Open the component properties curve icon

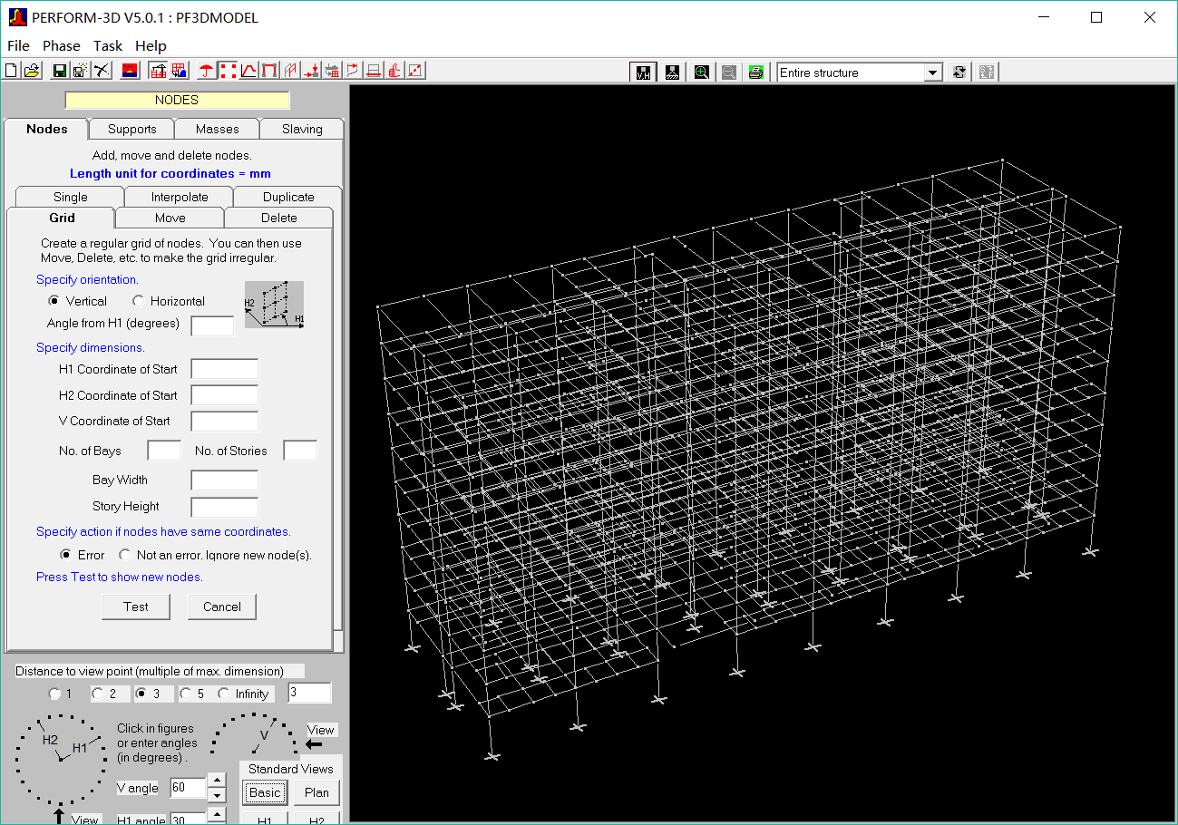[248, 71]
